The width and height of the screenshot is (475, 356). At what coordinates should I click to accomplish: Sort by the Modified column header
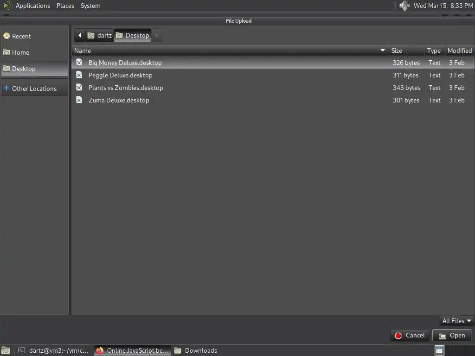pyautogui.click(x=460, y=51)
